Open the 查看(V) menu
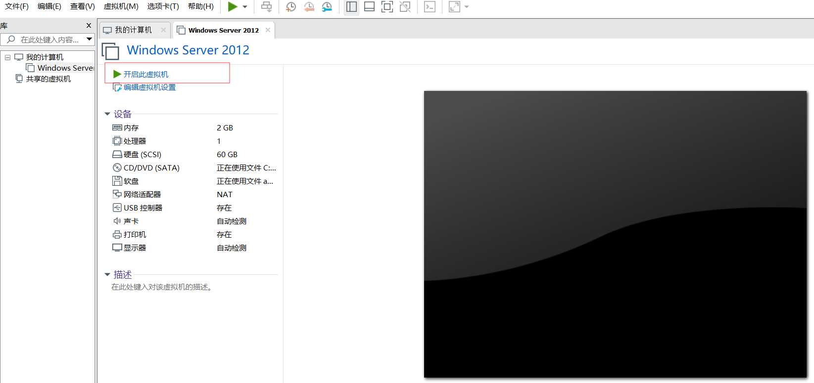The height and width of the screenshot is (383, 814). click(x=83, y=6)
